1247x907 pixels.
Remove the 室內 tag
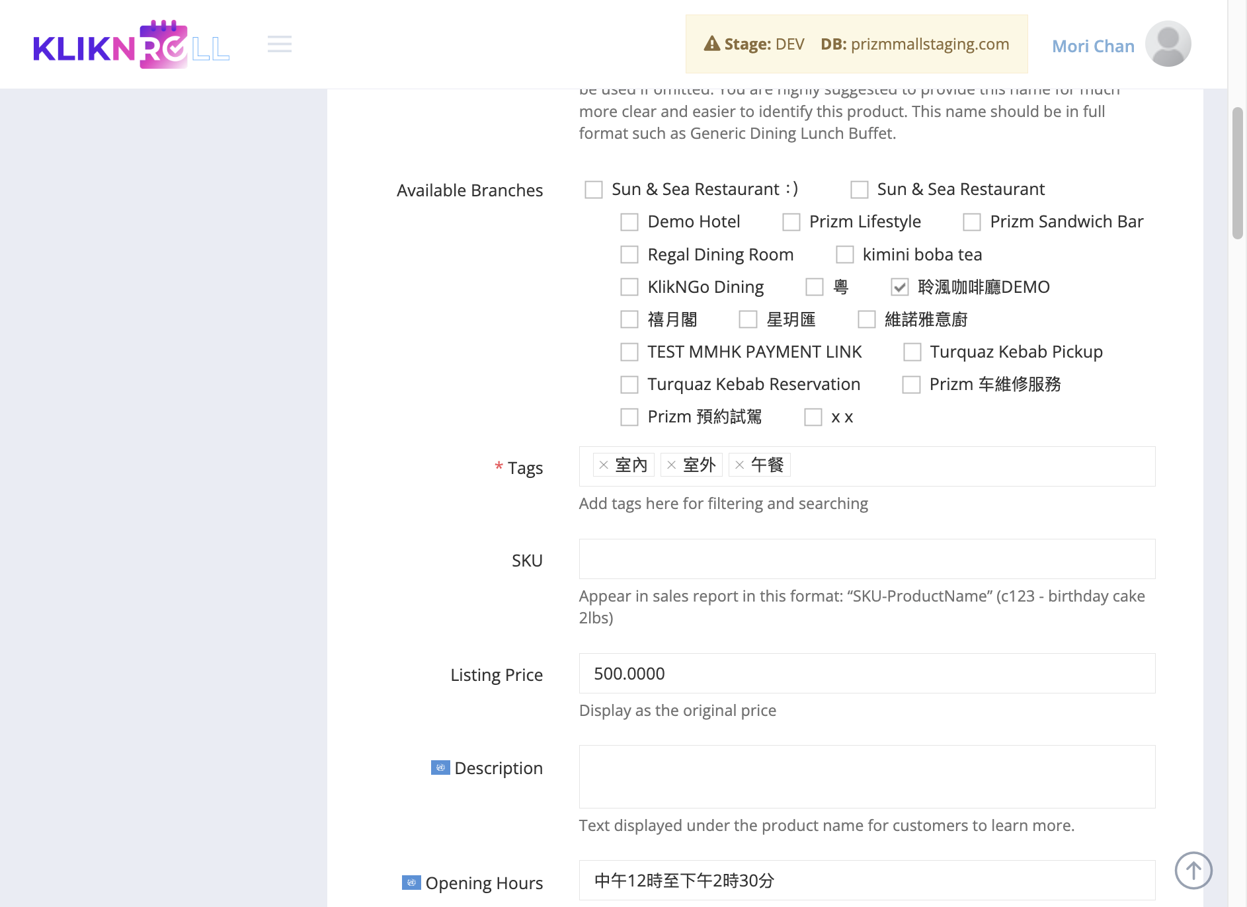[x=603, y=465]
